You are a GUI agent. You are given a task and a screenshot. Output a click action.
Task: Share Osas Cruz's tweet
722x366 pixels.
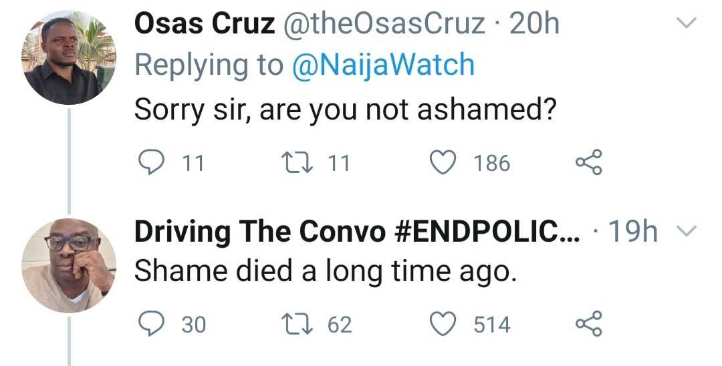[589, 162]
